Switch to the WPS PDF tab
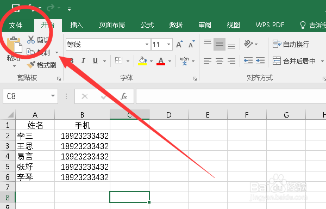Image resolution: width=326 pixels, height=209 pixels. pyautogui.click(x=270, y=25)
